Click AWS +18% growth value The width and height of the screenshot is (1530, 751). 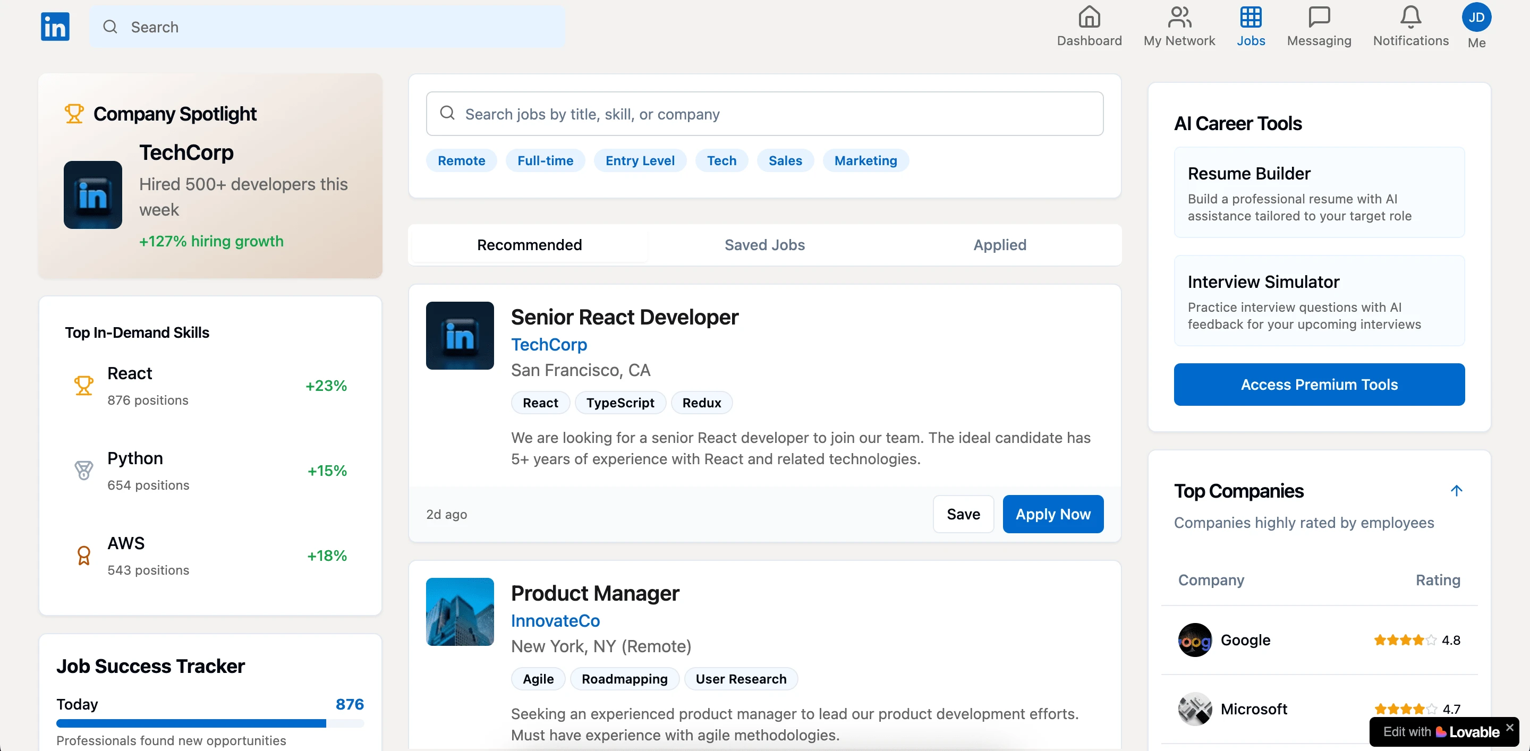[x=327, y=555]
